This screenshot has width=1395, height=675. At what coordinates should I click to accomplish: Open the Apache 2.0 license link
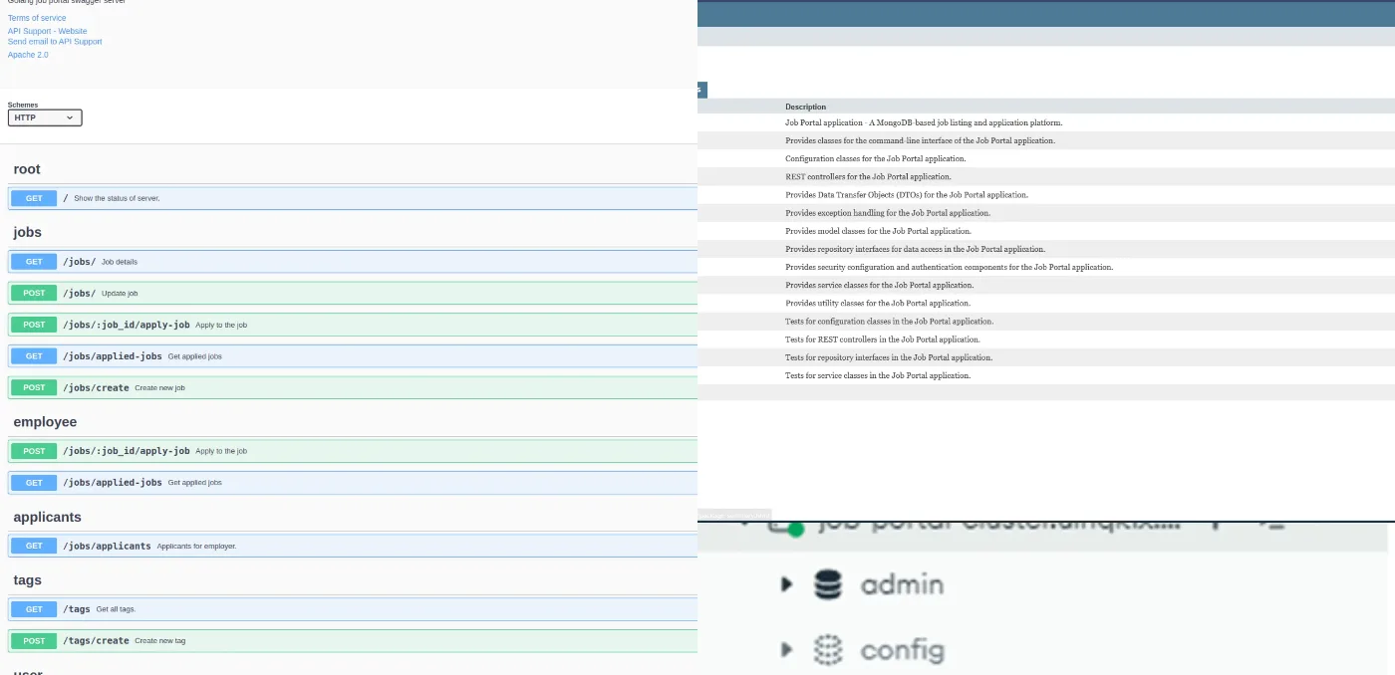tap(28, 55)
